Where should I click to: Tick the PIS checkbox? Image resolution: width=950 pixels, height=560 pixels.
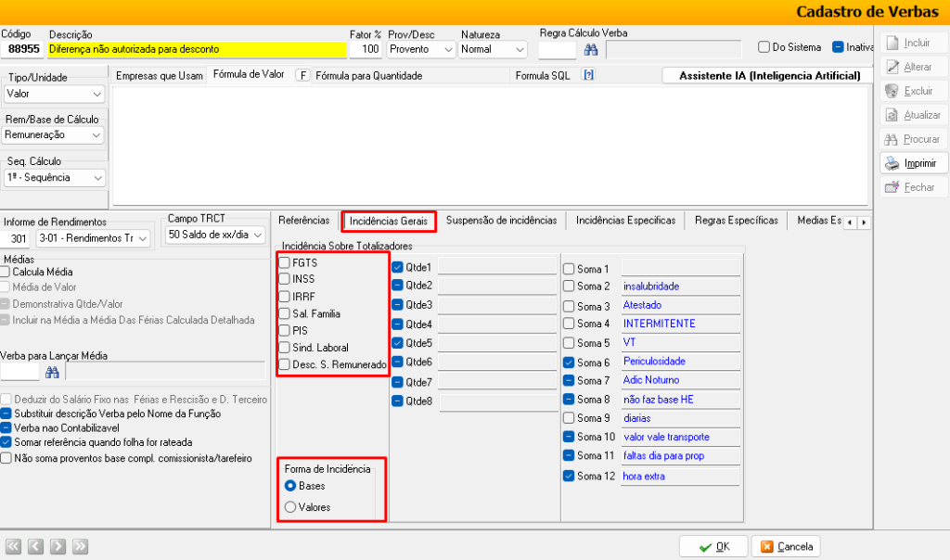284,331
